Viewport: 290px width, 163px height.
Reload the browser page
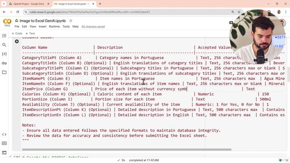point(18,12)
